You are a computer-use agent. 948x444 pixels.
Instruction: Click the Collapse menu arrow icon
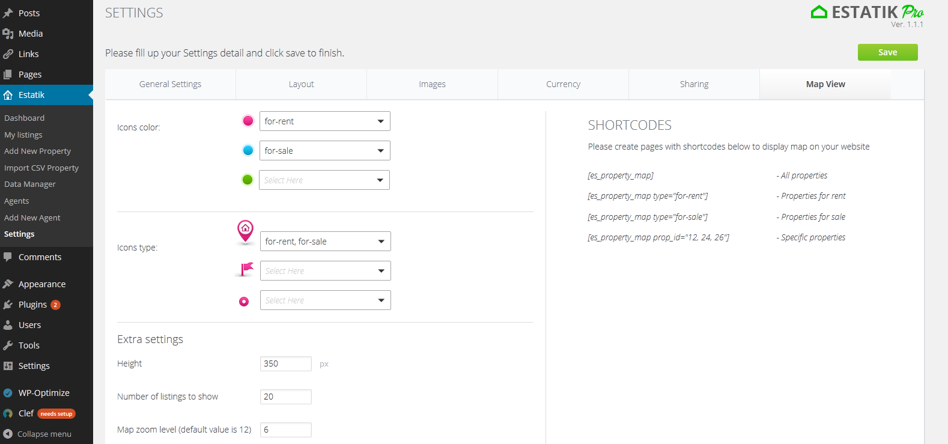(x=8, y=434)
